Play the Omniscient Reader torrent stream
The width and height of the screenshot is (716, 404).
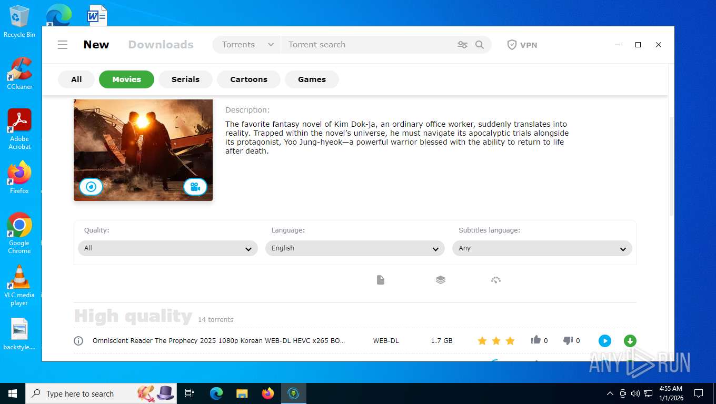click(x=605, y=341)
